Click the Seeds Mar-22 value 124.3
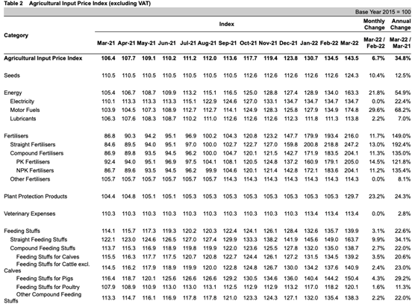Image resolution: width=412 pixels, height=304 pixels. (x=352, y=75)
